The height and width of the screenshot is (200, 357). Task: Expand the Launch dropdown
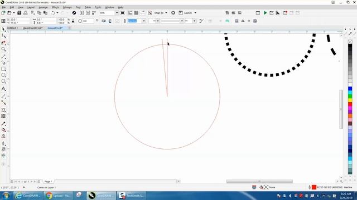pos(195,13)
